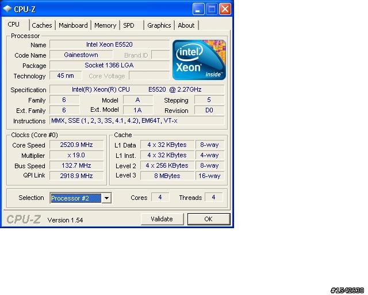The height and width of the screenshot is (295, 368).
Task: Click the 'Version 1.54' text
Action: 65,220
